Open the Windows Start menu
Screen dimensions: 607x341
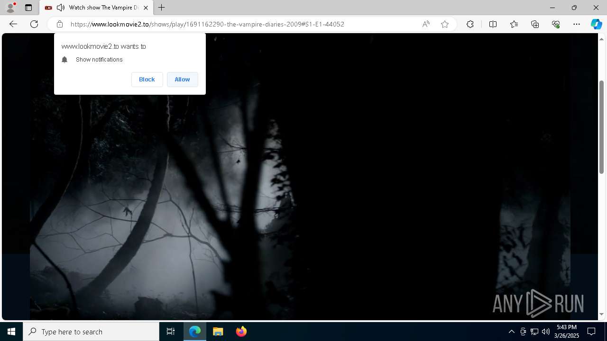coord(11,332)
